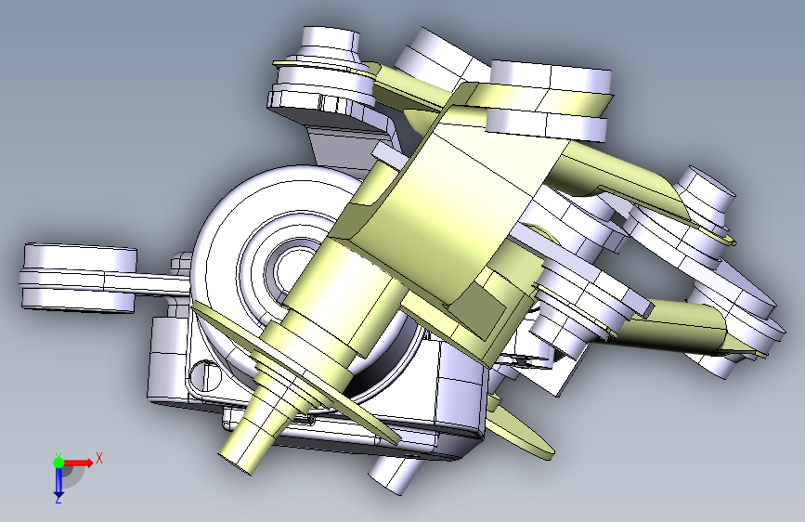Click the red X axis of the orientation triad

tap(78, 463)
